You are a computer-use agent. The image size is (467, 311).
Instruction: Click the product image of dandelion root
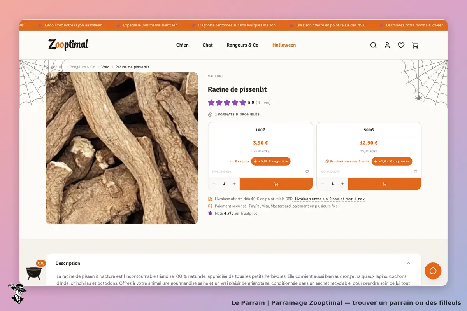point(122,148)
